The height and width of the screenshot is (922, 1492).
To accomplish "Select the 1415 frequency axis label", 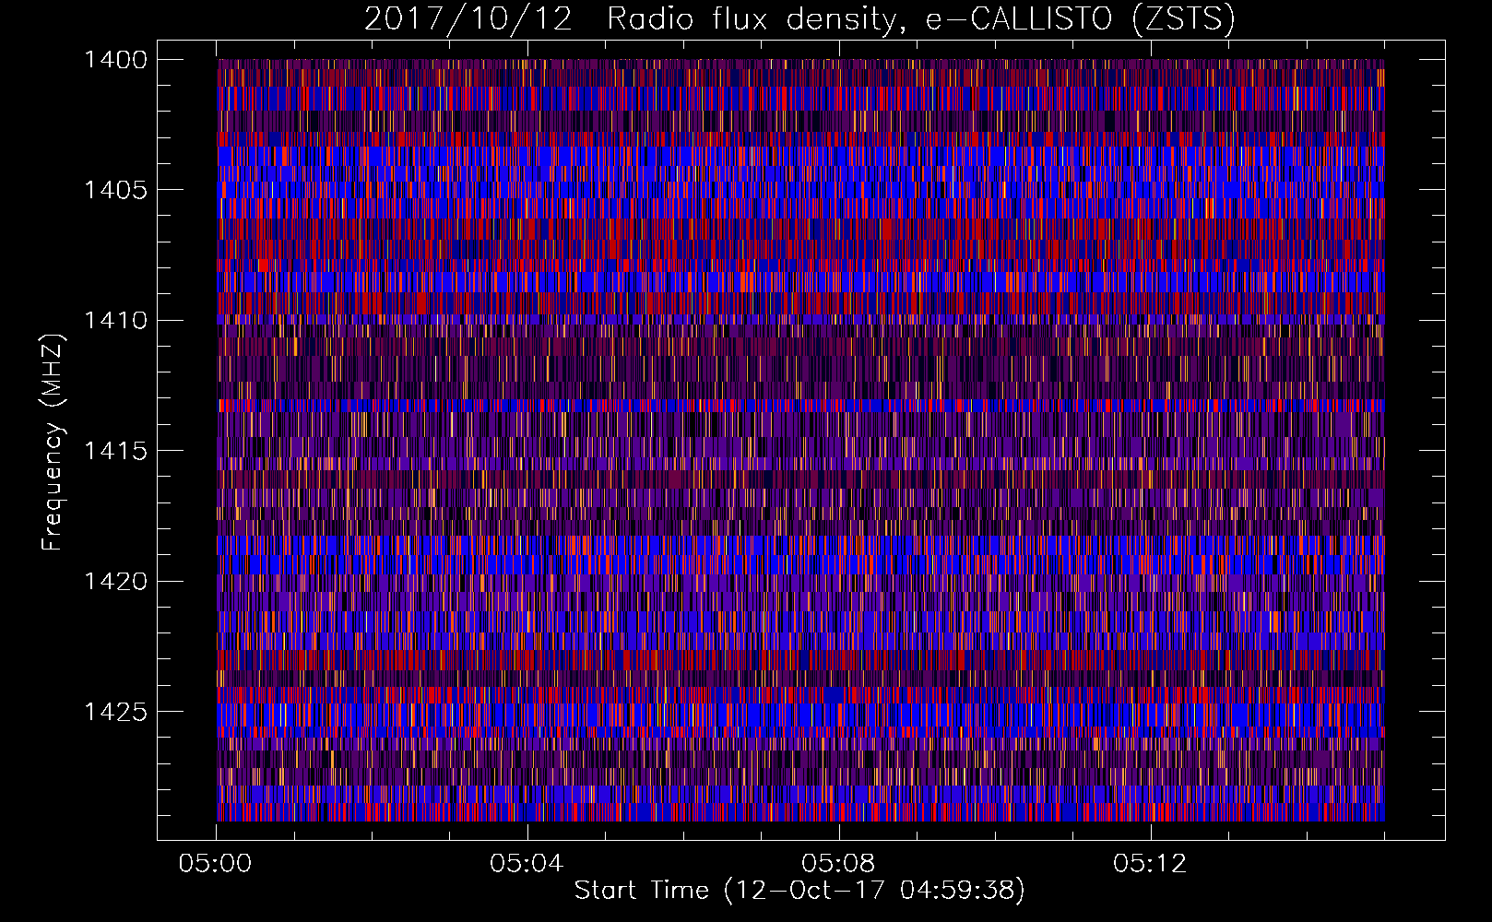I will [x=116, y=451].
